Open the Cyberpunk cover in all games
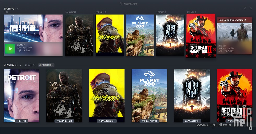Screen dimensions: 256x134 pos(107,95)
